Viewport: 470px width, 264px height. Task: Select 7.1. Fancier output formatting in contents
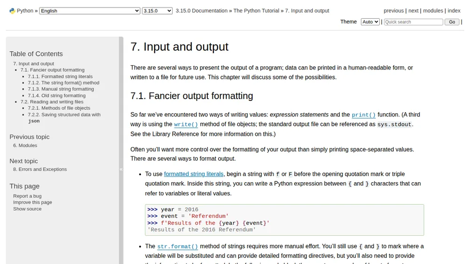(x=53, y=70)
